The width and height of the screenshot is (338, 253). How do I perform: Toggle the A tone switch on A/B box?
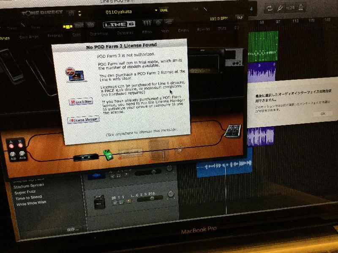pos(11,146)
